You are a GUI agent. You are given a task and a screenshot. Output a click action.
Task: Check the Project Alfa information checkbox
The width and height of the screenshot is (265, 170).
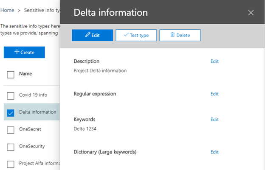11,164
